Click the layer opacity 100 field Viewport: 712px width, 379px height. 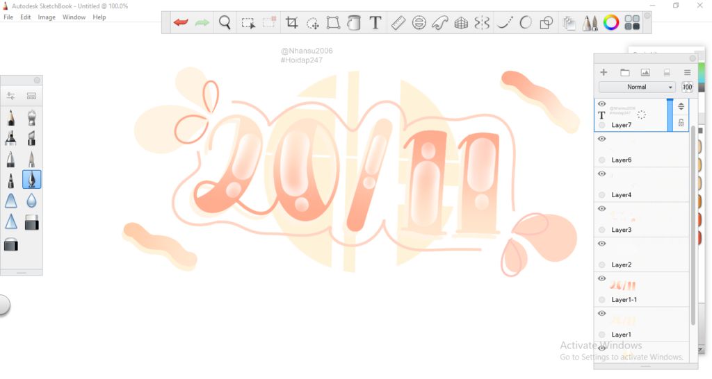click(687, 87)
